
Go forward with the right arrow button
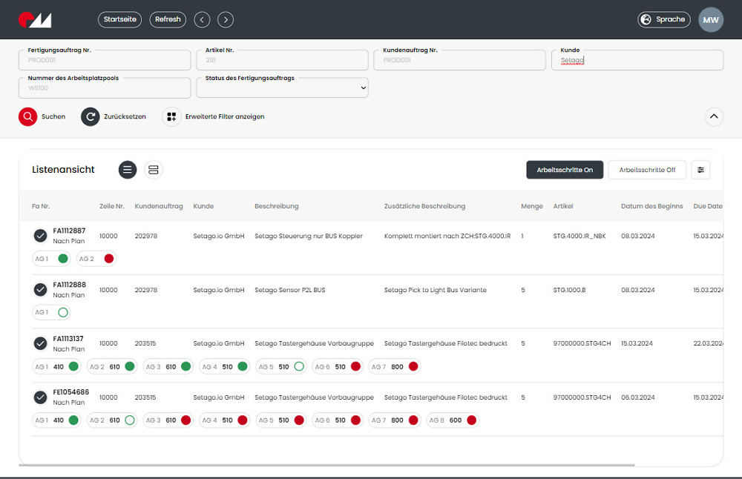pos(226,20)
